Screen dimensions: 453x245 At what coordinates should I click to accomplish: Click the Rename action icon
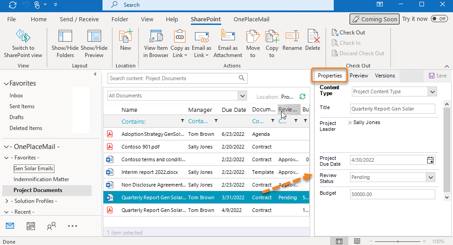(292, 36)
